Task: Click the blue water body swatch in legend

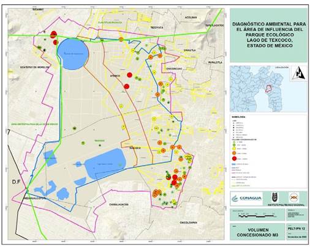Action: tap(234, 164)
